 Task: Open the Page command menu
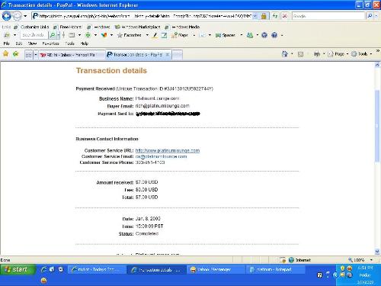(x=338, y=54)
